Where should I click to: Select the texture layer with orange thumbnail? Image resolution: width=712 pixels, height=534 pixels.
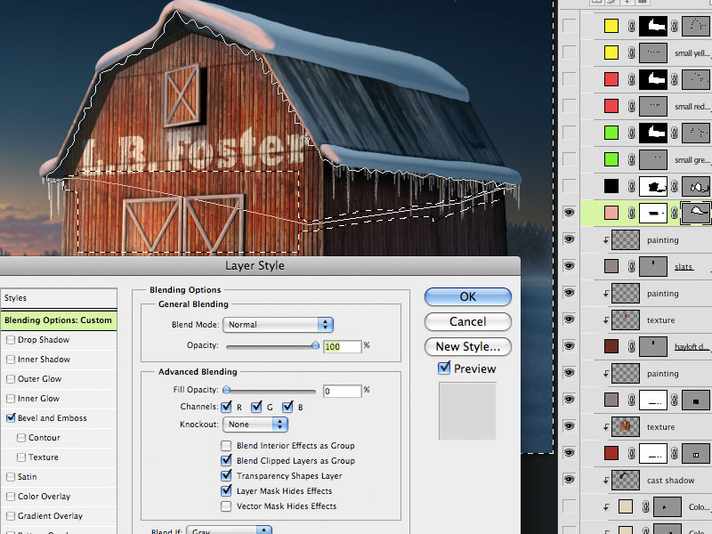626,426
